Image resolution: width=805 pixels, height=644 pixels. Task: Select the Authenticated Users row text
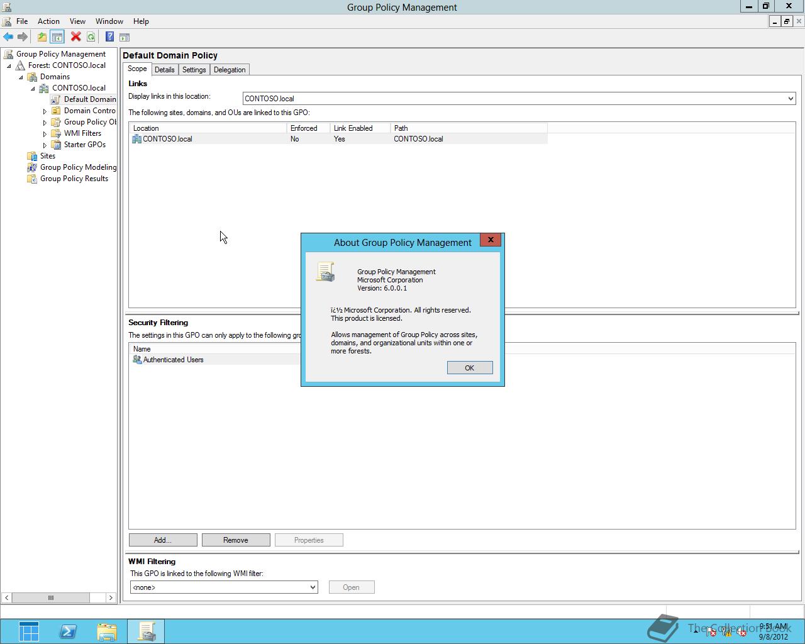(174, 360)
